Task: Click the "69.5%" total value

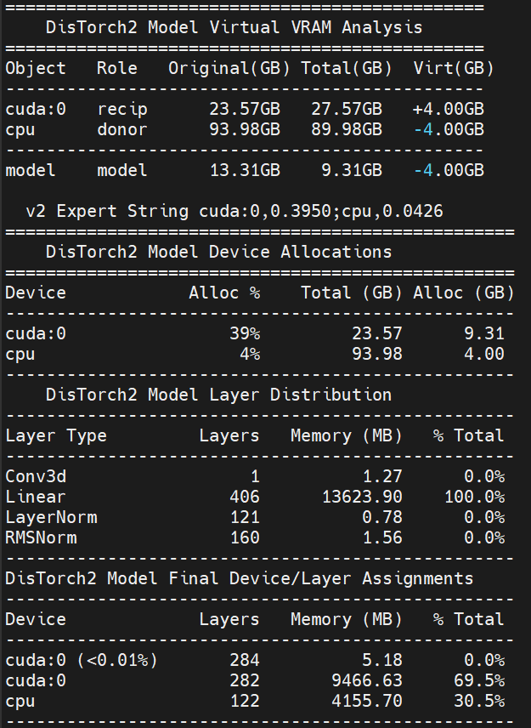Action: pos(479,680)
